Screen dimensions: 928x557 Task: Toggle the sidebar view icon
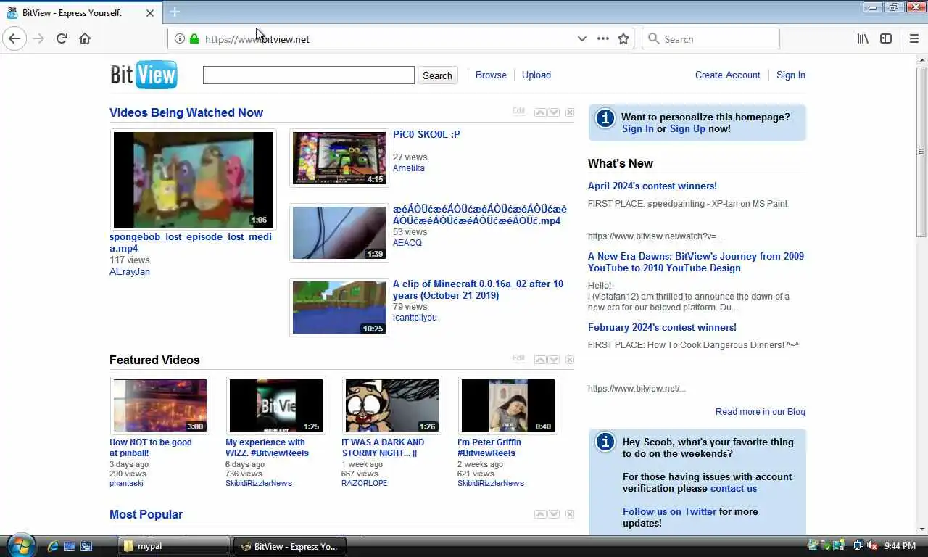click(886, 38)
